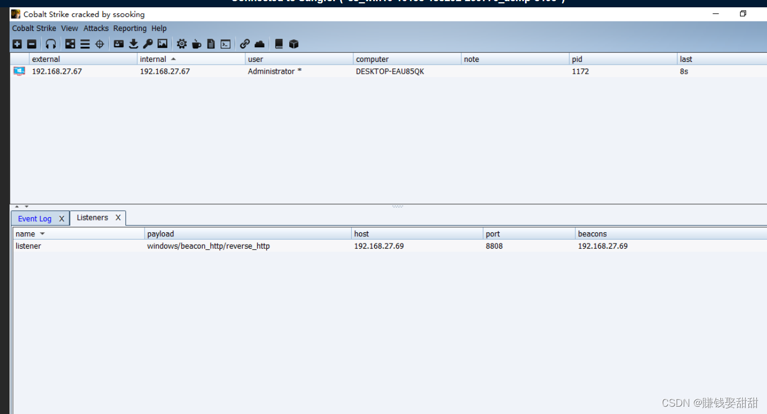View Screenshots via the picture icon

pos(162,44)
